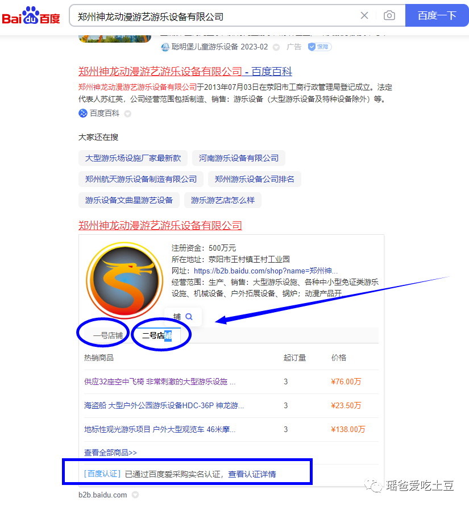Click the 起订量 column header
469x506 pixels.
[294, 358]
